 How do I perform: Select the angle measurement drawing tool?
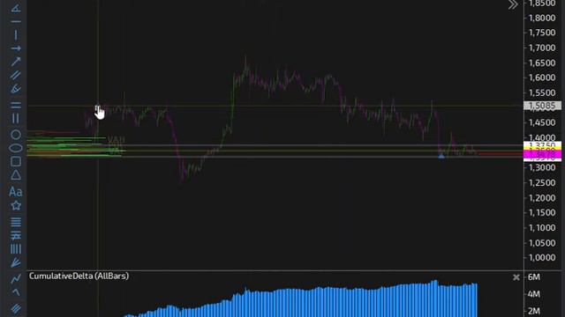point(16,8)
